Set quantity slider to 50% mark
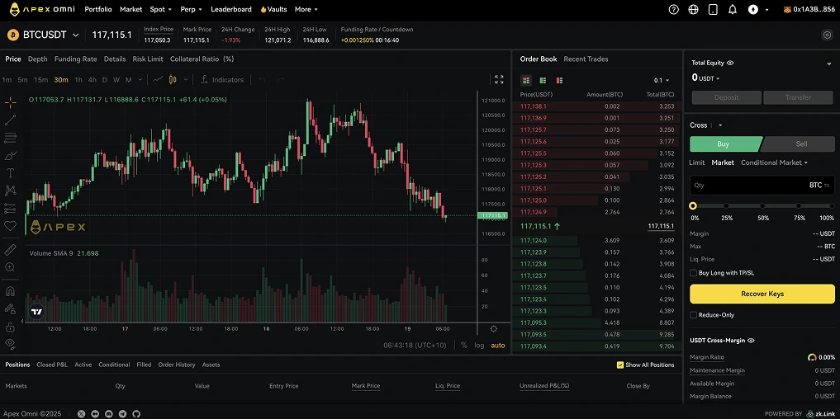 click(762, 206)
